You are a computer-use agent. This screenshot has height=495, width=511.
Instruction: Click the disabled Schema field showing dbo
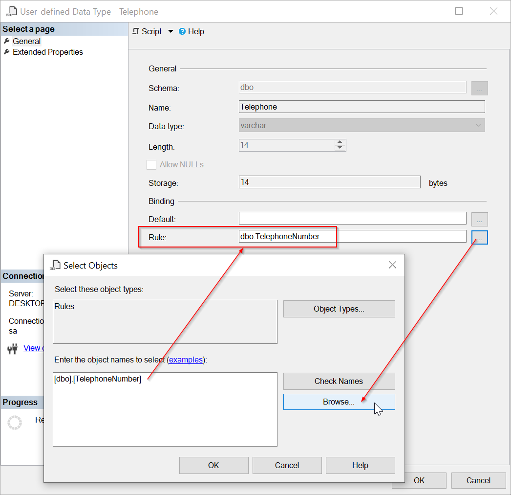[352, 87]
